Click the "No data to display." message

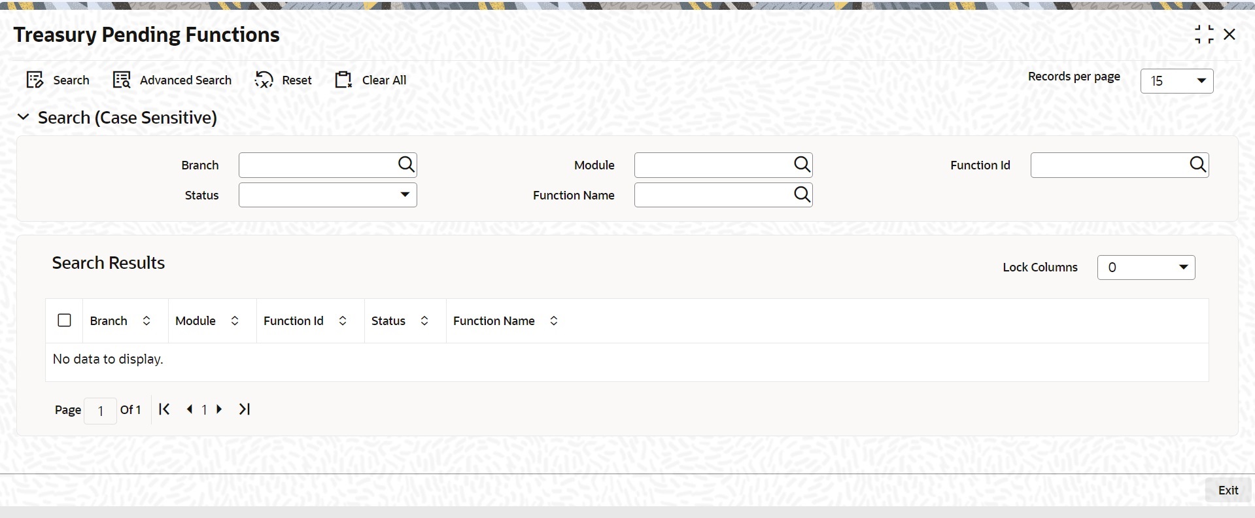108,359
